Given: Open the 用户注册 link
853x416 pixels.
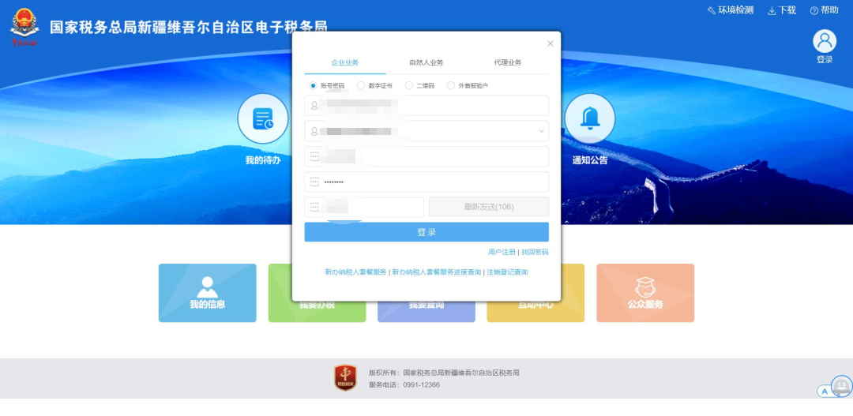Looking at the screenshot, I should (502, 253).
